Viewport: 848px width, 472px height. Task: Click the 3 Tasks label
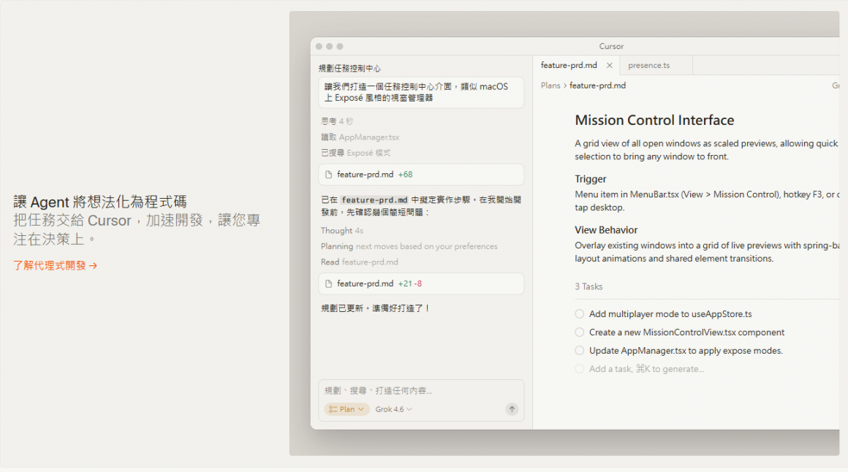click(x=588, y=286)
